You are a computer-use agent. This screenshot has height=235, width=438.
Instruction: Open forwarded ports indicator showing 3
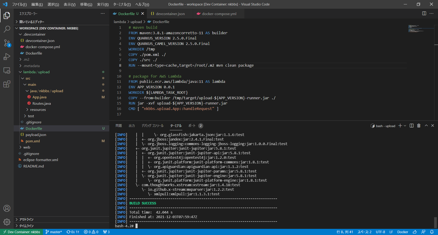(106, 232)
